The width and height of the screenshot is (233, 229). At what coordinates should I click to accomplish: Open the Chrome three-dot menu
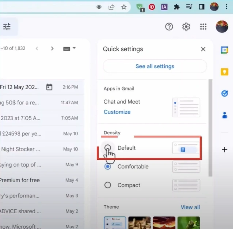226,7
